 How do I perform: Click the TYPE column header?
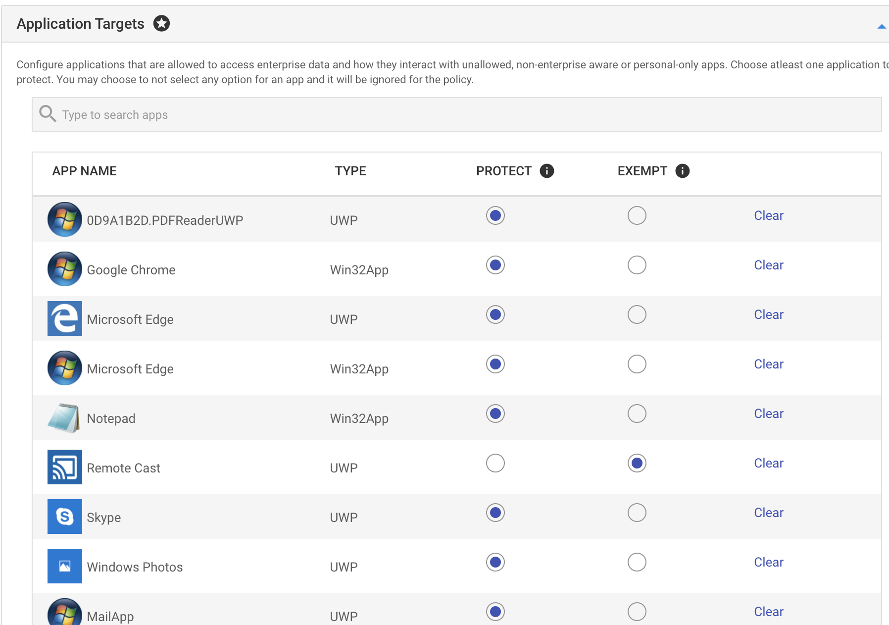(x=350, y=171)
